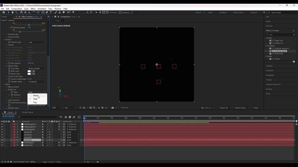Open the Preview panel
Screen dimensions: 298x167
[269, 26]
